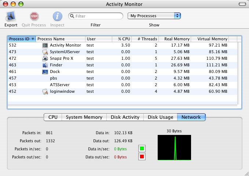Click the loginwindow process name text
Screen dimensions: 249x176
[62, 92]
